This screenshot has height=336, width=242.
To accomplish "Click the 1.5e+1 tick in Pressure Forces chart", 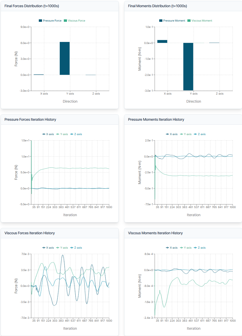I will click(25, 141).
